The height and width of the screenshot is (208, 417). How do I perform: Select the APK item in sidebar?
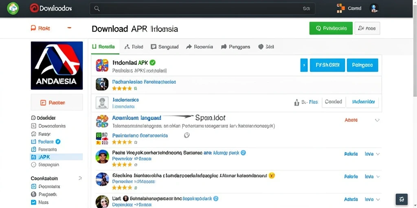tap(57, 157)
